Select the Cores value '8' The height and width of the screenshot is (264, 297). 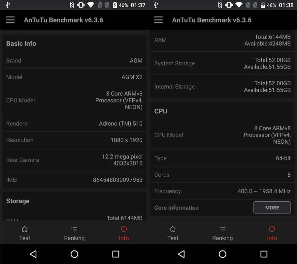(x=289, y=175)
